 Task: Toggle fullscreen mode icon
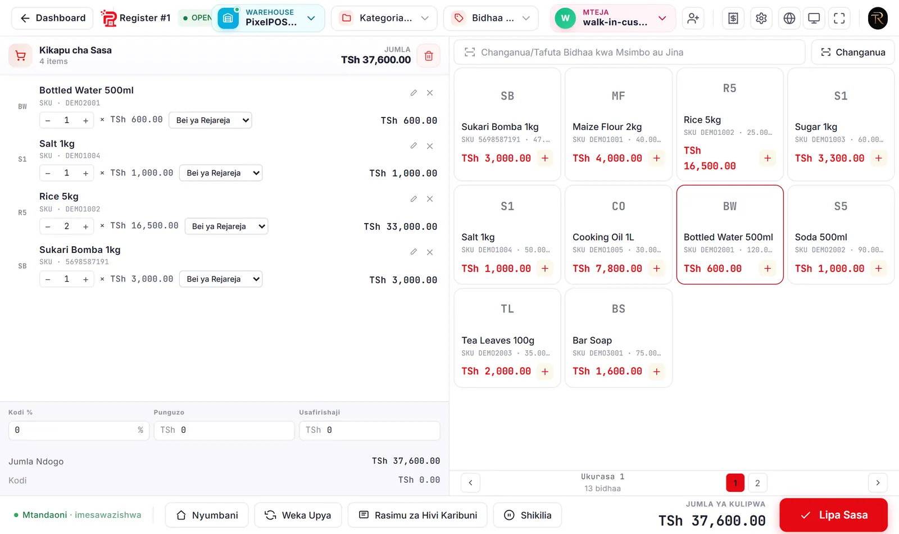(x=839, y=18)
